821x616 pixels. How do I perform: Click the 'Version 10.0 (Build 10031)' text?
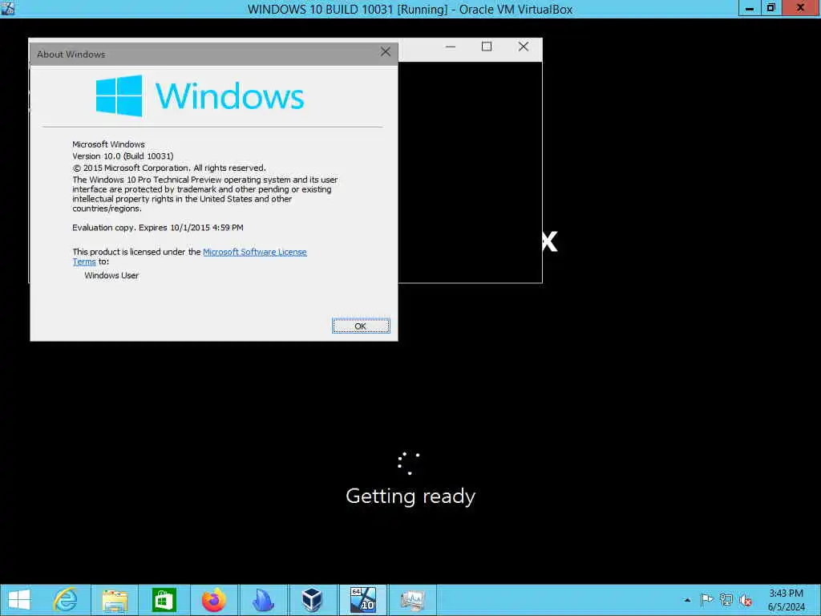[123, 156]
